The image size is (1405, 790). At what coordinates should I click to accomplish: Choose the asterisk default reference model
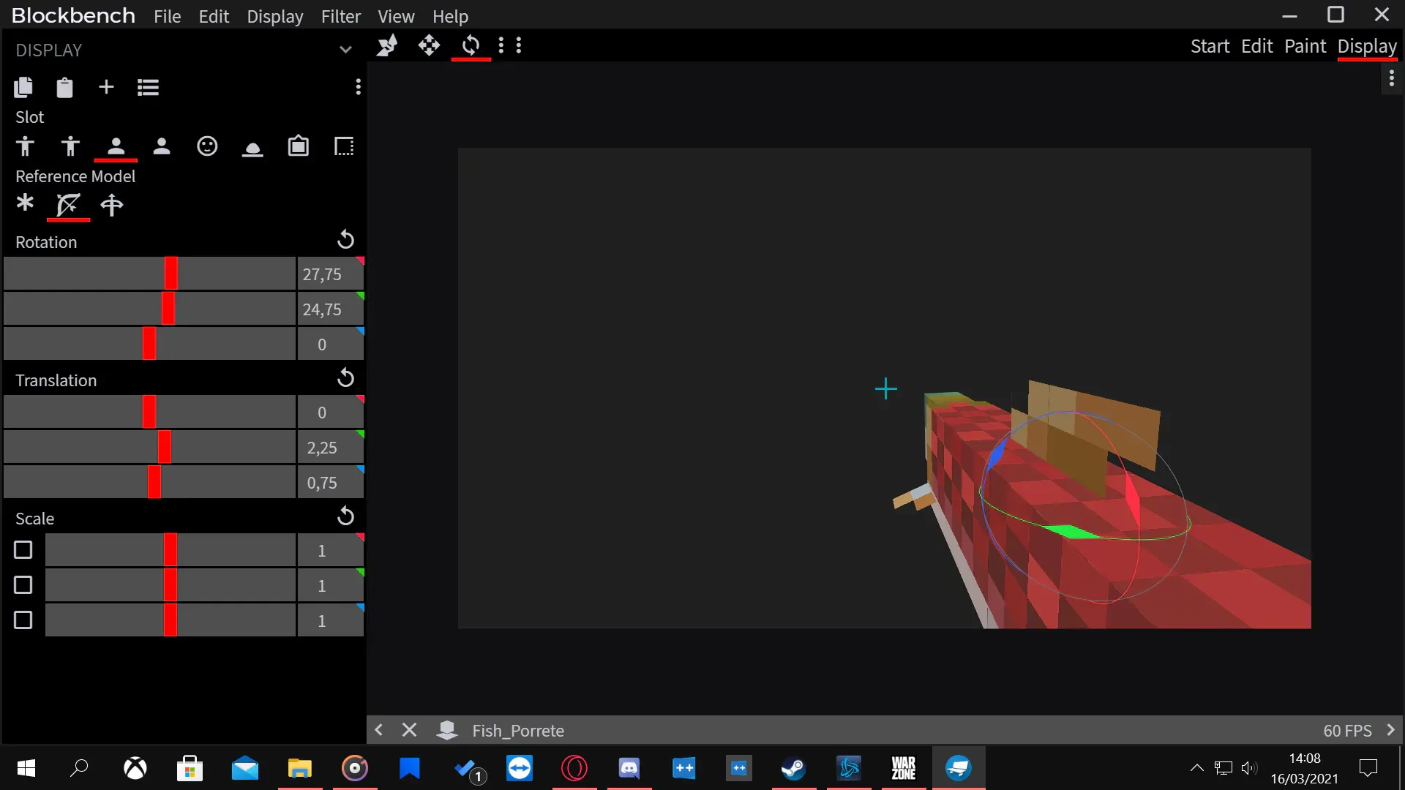pyautogui.click(x=25, y=203)
